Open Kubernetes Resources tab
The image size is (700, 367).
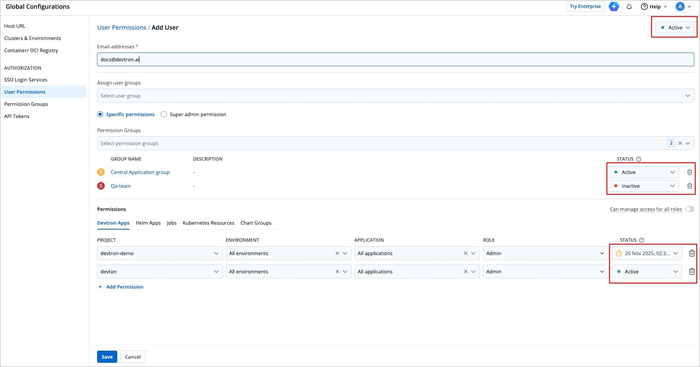tap(208, 223)
